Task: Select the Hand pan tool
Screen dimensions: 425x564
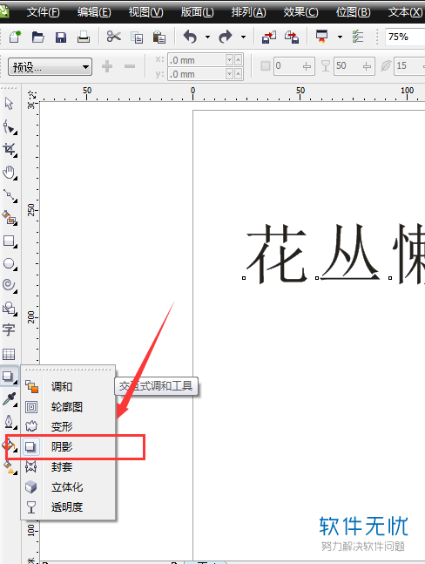Action: [9, 173]
